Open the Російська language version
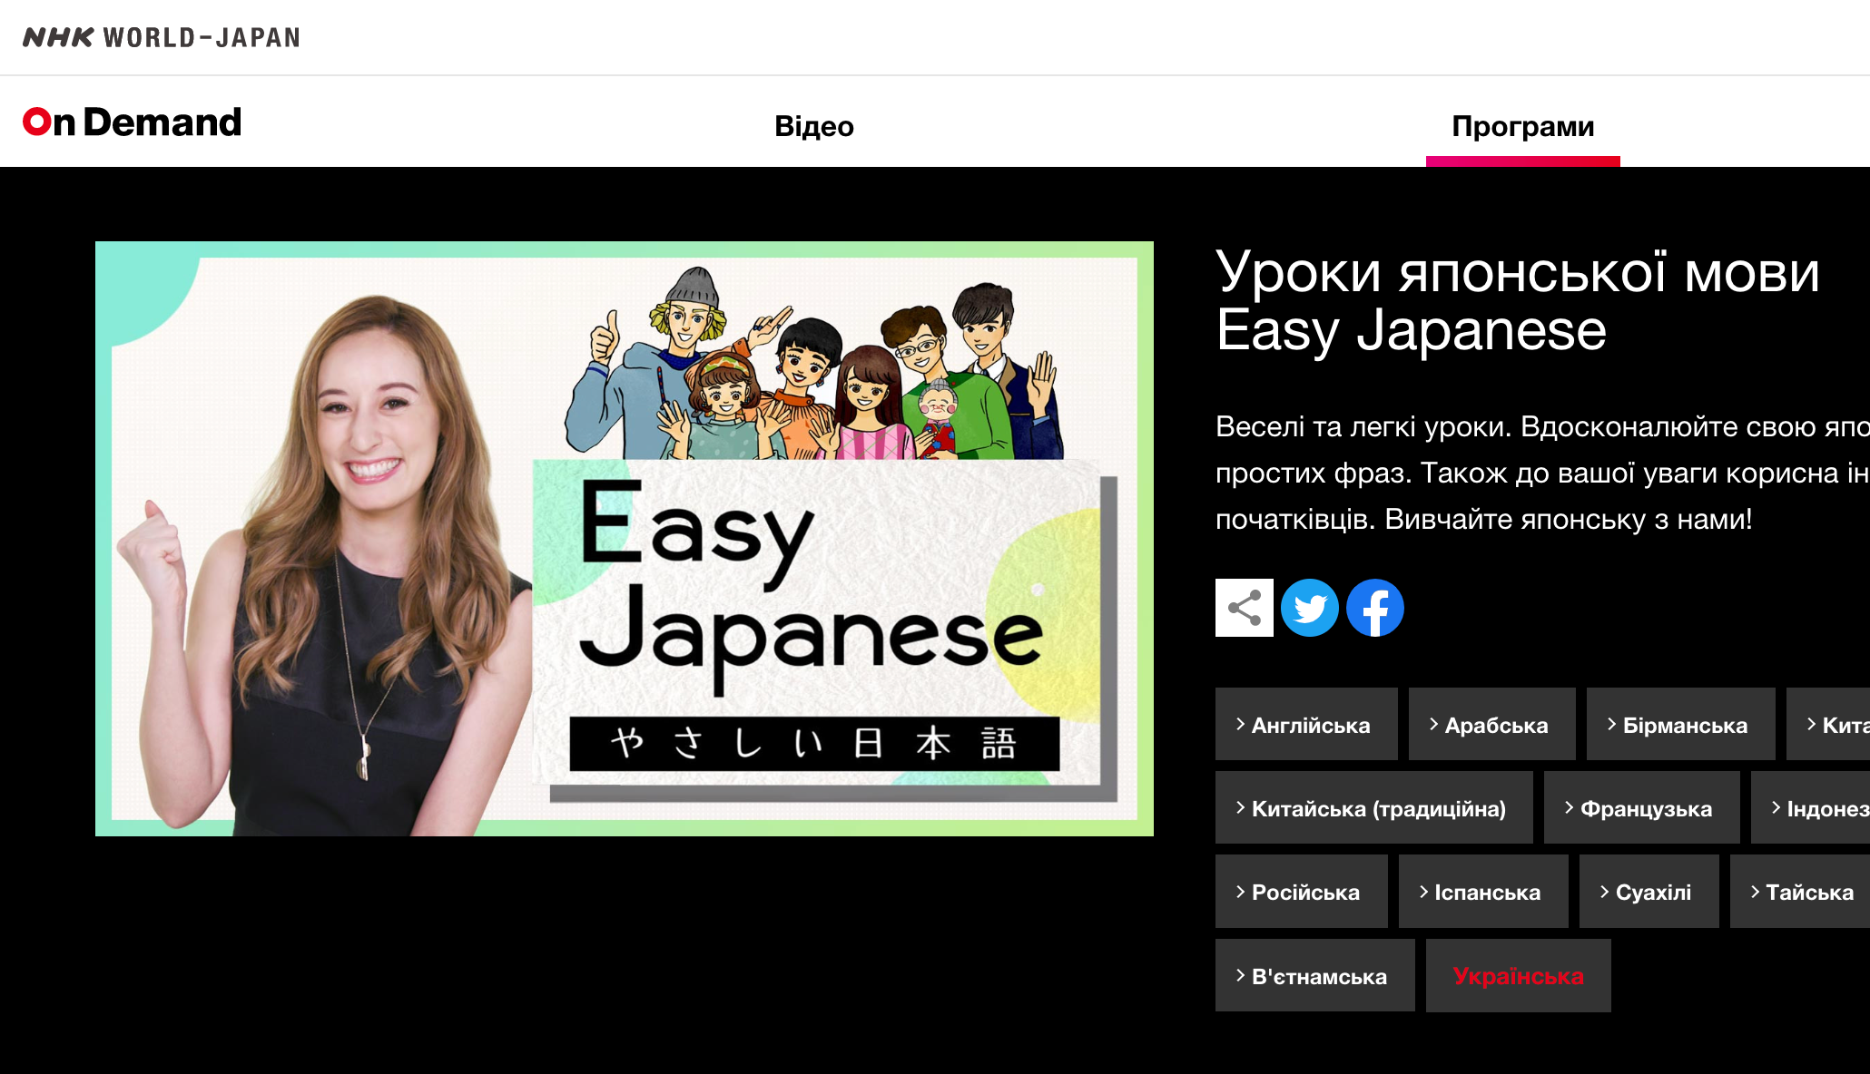1870x1074 pixels. (1300, 892)
